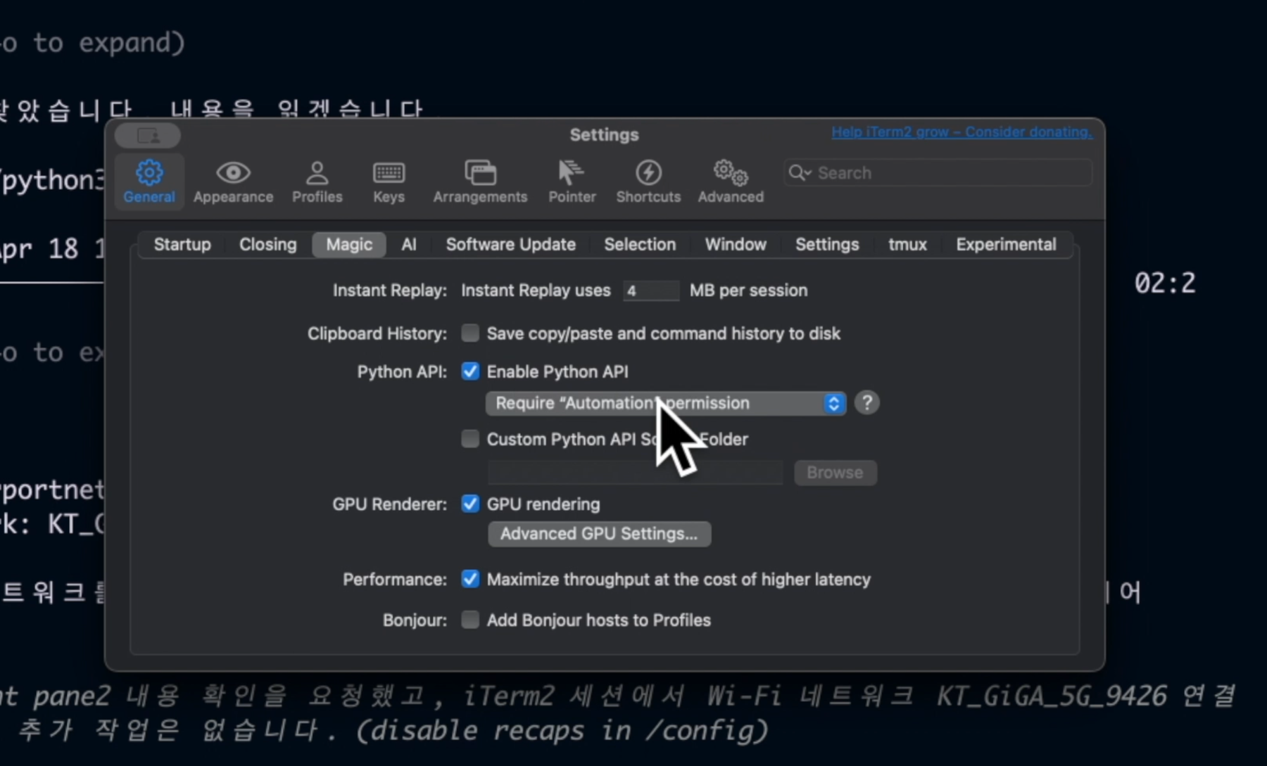Click Advanced GPU Settings button

599,534
